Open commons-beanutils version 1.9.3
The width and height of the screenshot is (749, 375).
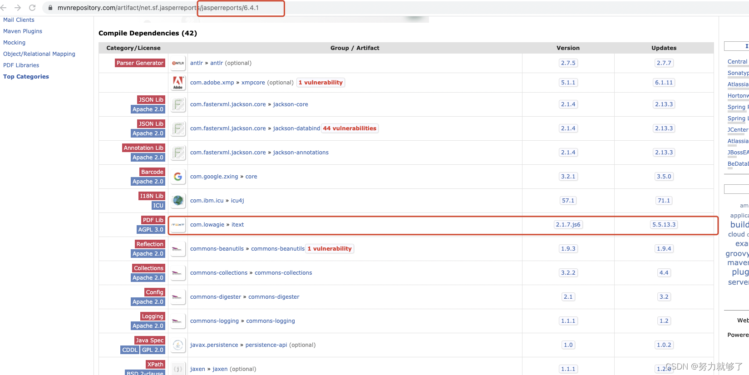coord(568,249)
